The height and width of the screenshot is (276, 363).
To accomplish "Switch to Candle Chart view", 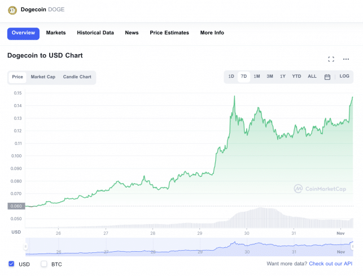I will 77,77.
